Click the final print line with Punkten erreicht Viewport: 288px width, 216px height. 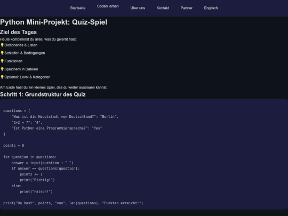pyautogui.click(x=73, y=203)
